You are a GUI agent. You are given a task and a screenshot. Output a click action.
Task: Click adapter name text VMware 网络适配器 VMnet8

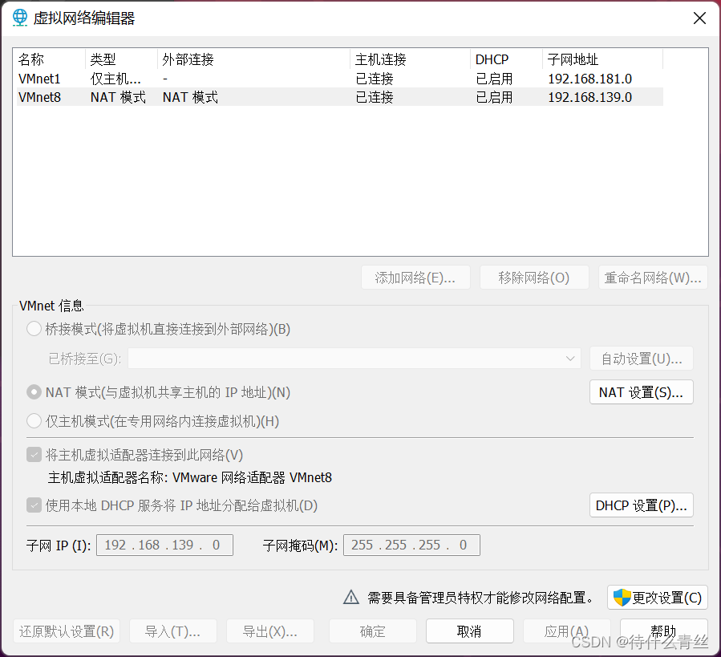(x=252, y=477)
